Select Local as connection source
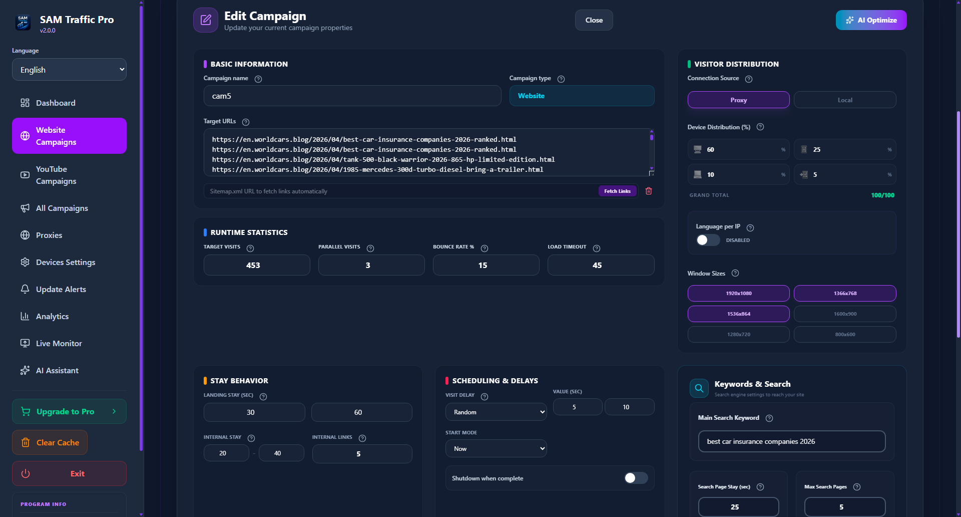This screenshot has width=961, height=517. coord(845,100)
